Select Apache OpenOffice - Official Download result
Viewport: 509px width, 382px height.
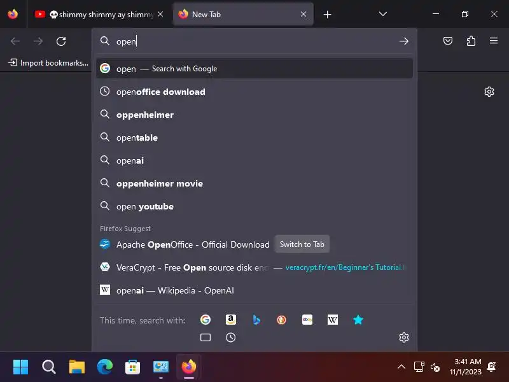(x=254, y=244)
